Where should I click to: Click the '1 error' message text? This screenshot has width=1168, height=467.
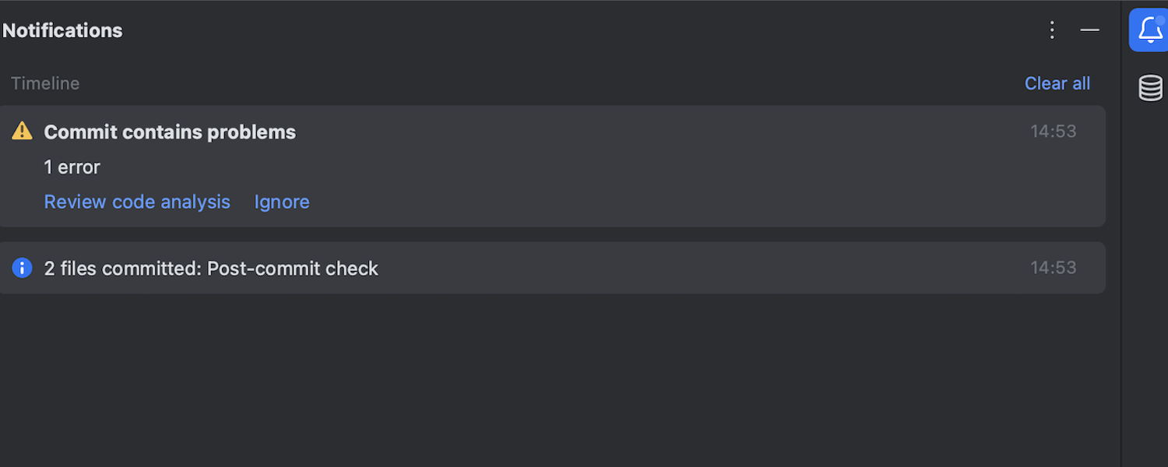point(72,167)
